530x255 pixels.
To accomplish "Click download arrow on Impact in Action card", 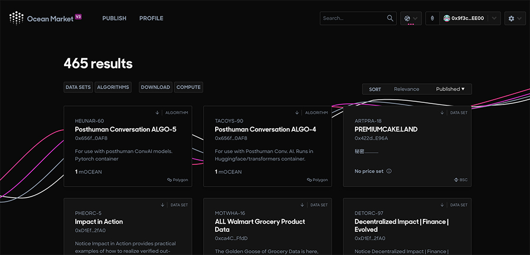I will point(162,205).
